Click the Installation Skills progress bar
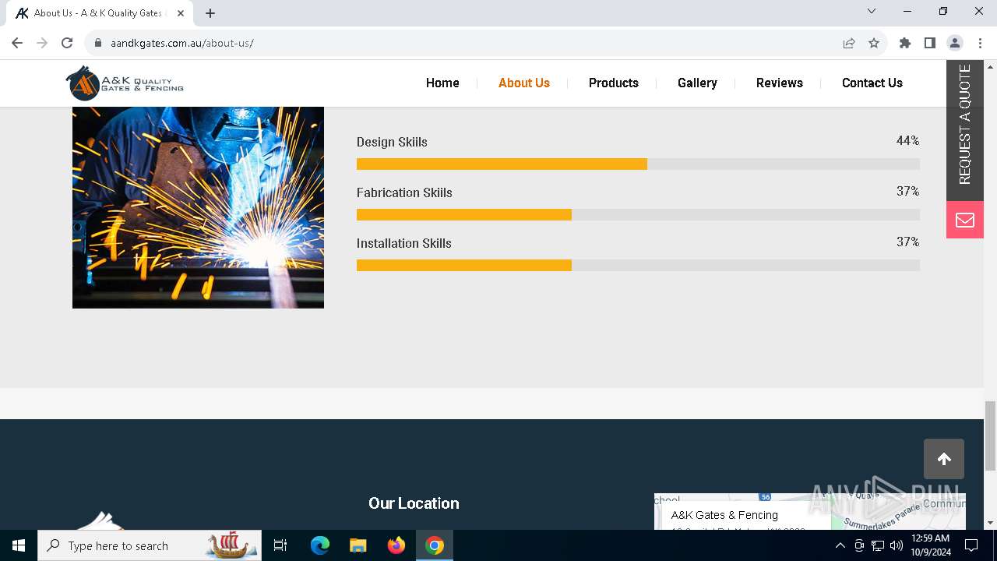Viewport: 997px width, 561px height. [x=638, y=265]
